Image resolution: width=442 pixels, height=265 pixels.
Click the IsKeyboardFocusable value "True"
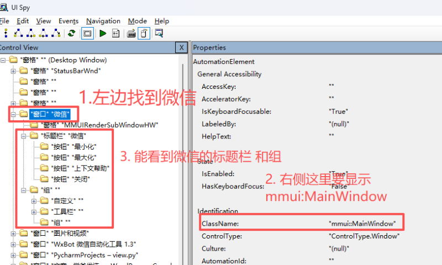pos(338,112)
